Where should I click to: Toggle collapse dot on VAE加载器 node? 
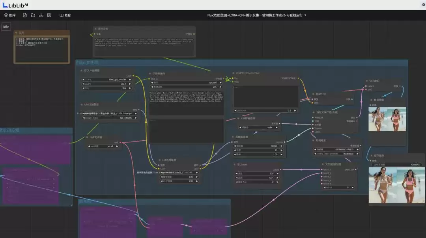tap(87, 137)
